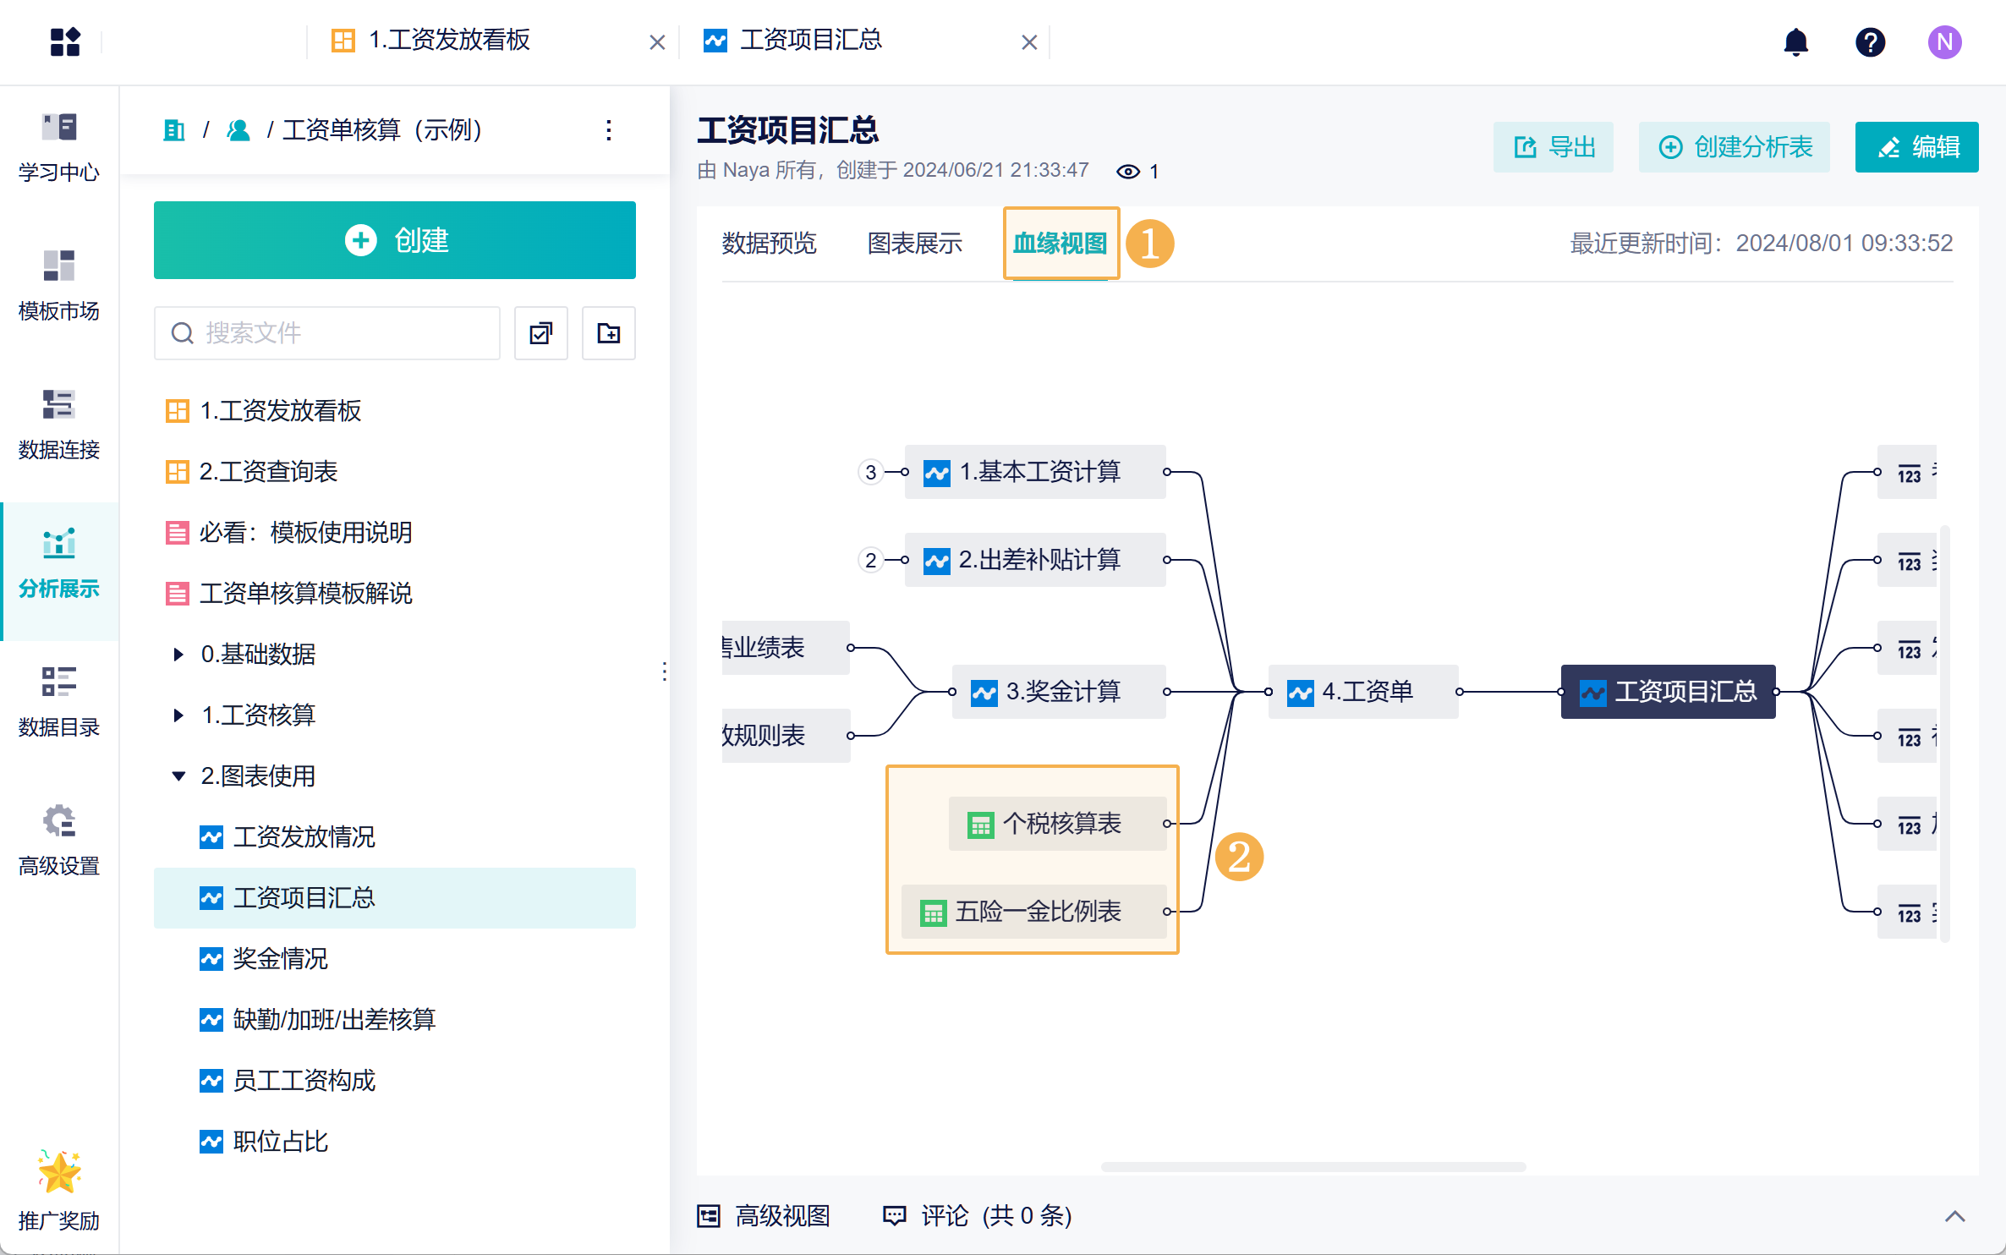Expand the 0.基础数据 folder
The height and width of the screenshot is (1255, 2006).
[x=178, y=654]
